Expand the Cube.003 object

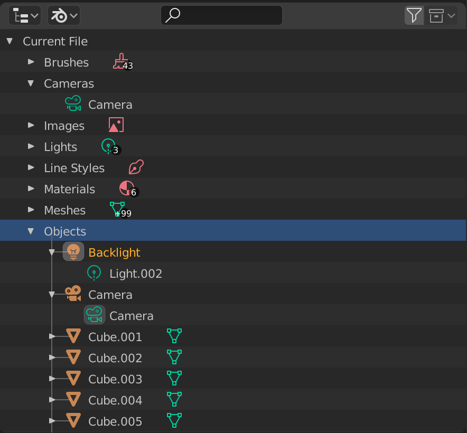pyautogui.click(x=52, y=379)
